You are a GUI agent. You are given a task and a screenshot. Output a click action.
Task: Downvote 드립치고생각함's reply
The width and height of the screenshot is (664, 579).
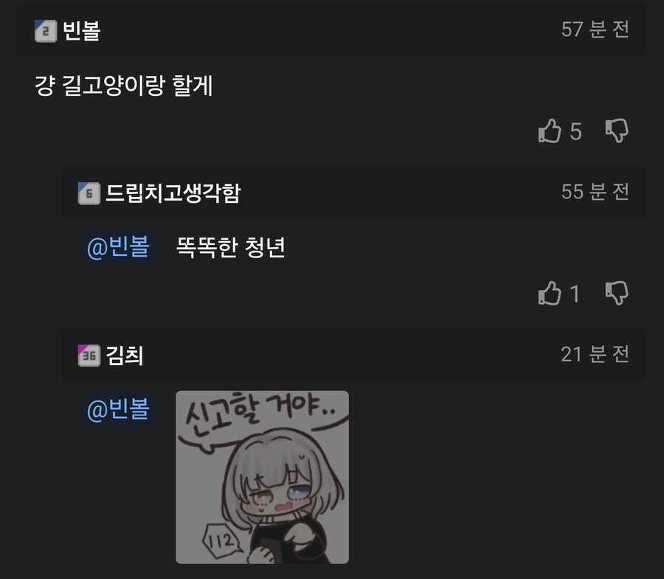pos(617,293)
